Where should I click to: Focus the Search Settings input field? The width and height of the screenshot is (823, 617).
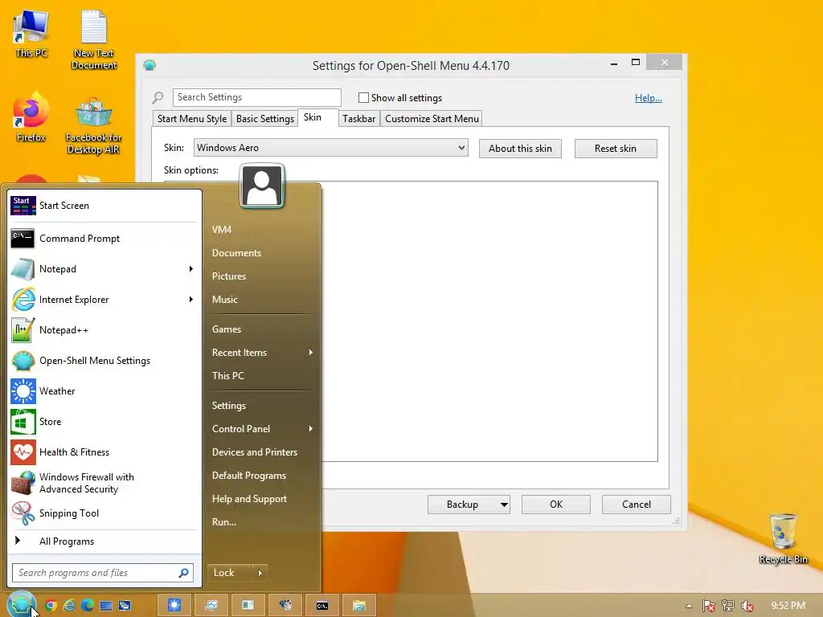[x=256, y=97]
